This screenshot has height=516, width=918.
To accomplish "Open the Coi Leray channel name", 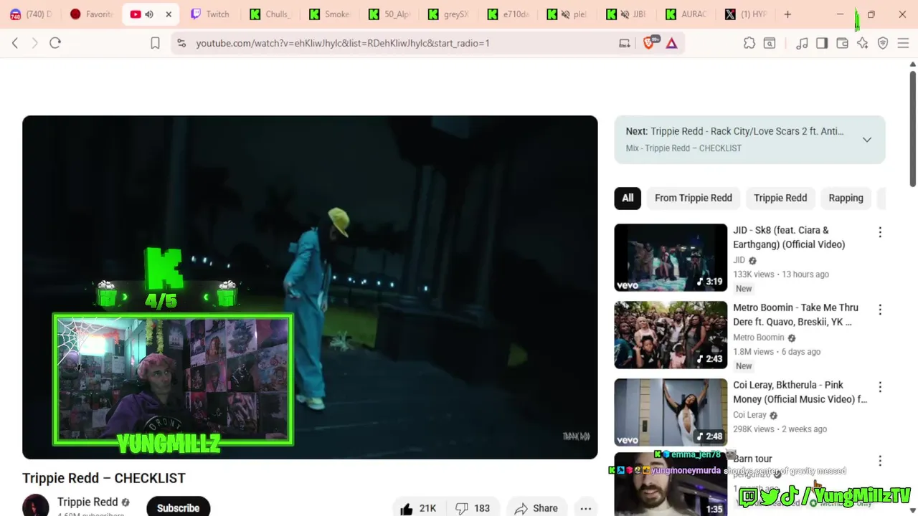I will coord(750,415).
